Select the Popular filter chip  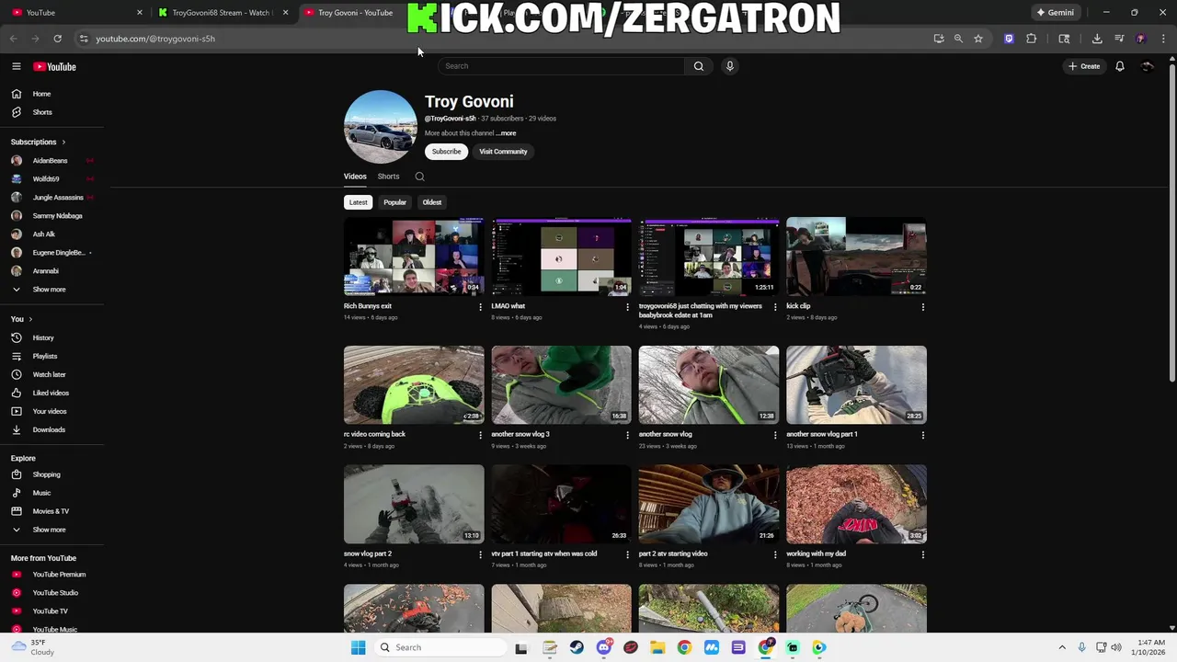395,202
